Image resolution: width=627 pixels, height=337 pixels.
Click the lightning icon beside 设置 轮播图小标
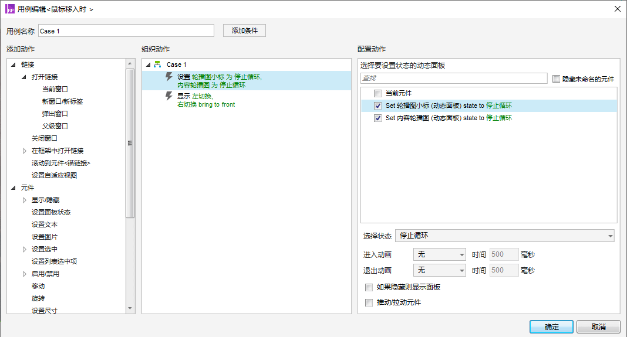[169, 77]
